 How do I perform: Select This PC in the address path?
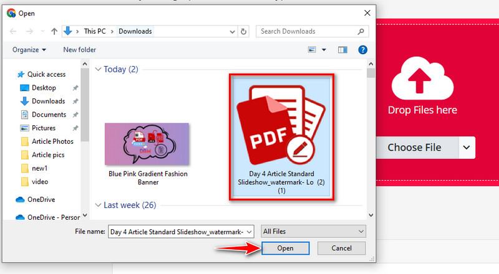(x=95, y=31)
